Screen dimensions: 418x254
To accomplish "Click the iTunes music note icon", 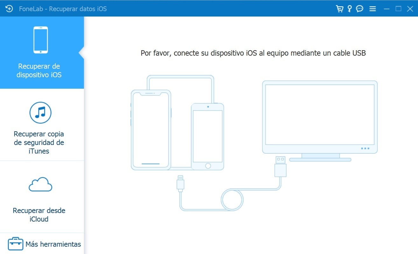I will point(40,113).
